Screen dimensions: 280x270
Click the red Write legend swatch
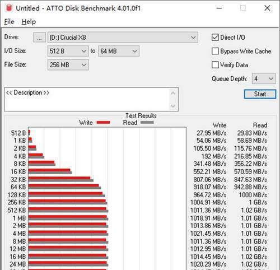point(103,123)
